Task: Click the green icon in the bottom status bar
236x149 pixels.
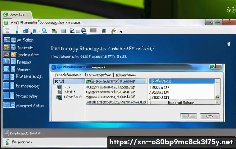Action: click(x=7, y=142)
